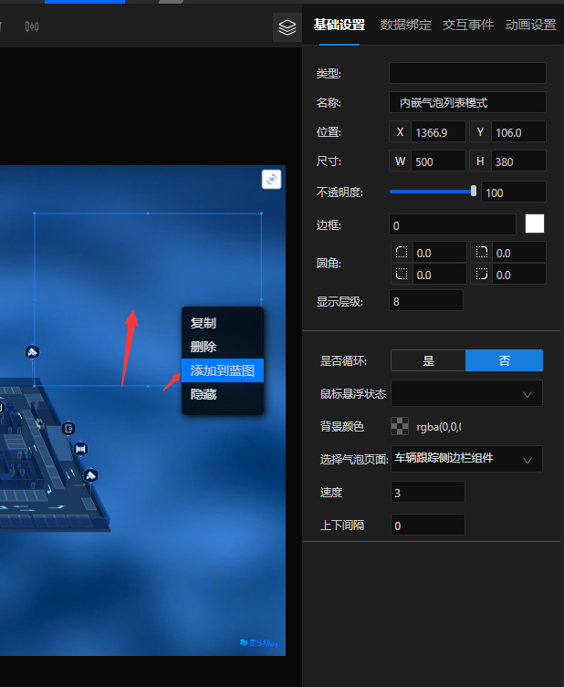Set 是否循环 to 是
This screenshot has height=687, width=564.
(428, 360)
